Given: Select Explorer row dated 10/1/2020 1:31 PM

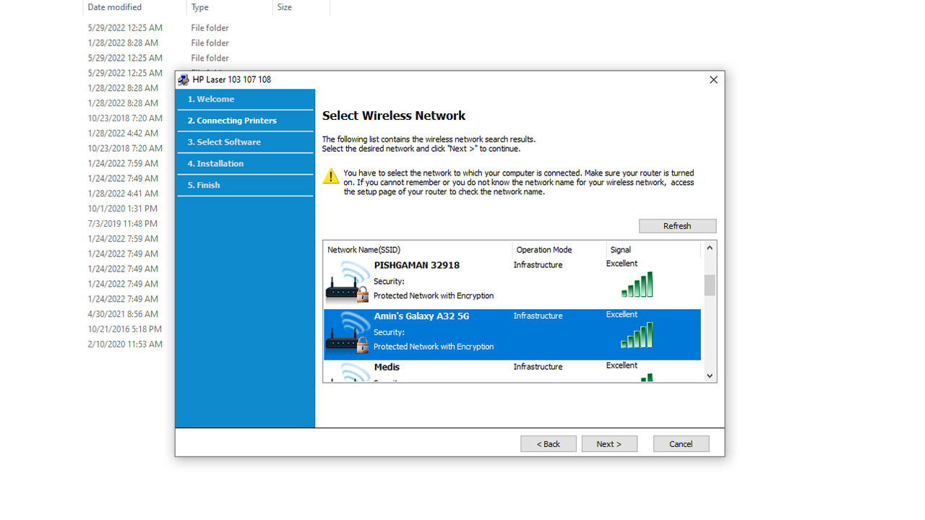Looking at the screenshot, I should [x=122, y=209].
